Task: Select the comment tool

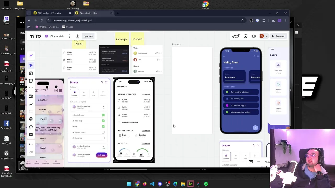Action: [x=31, y=127]
